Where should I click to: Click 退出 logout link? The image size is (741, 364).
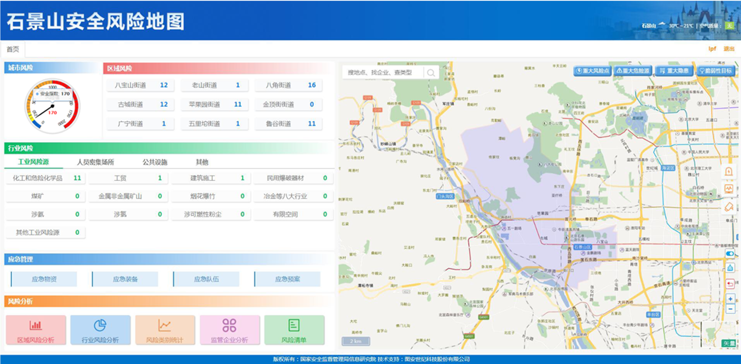pyautogui.click(x=729, y=49)
